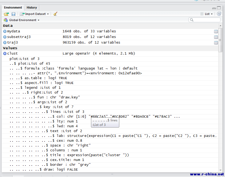
Task: Select the clust variable name
Action: point(12,53)
